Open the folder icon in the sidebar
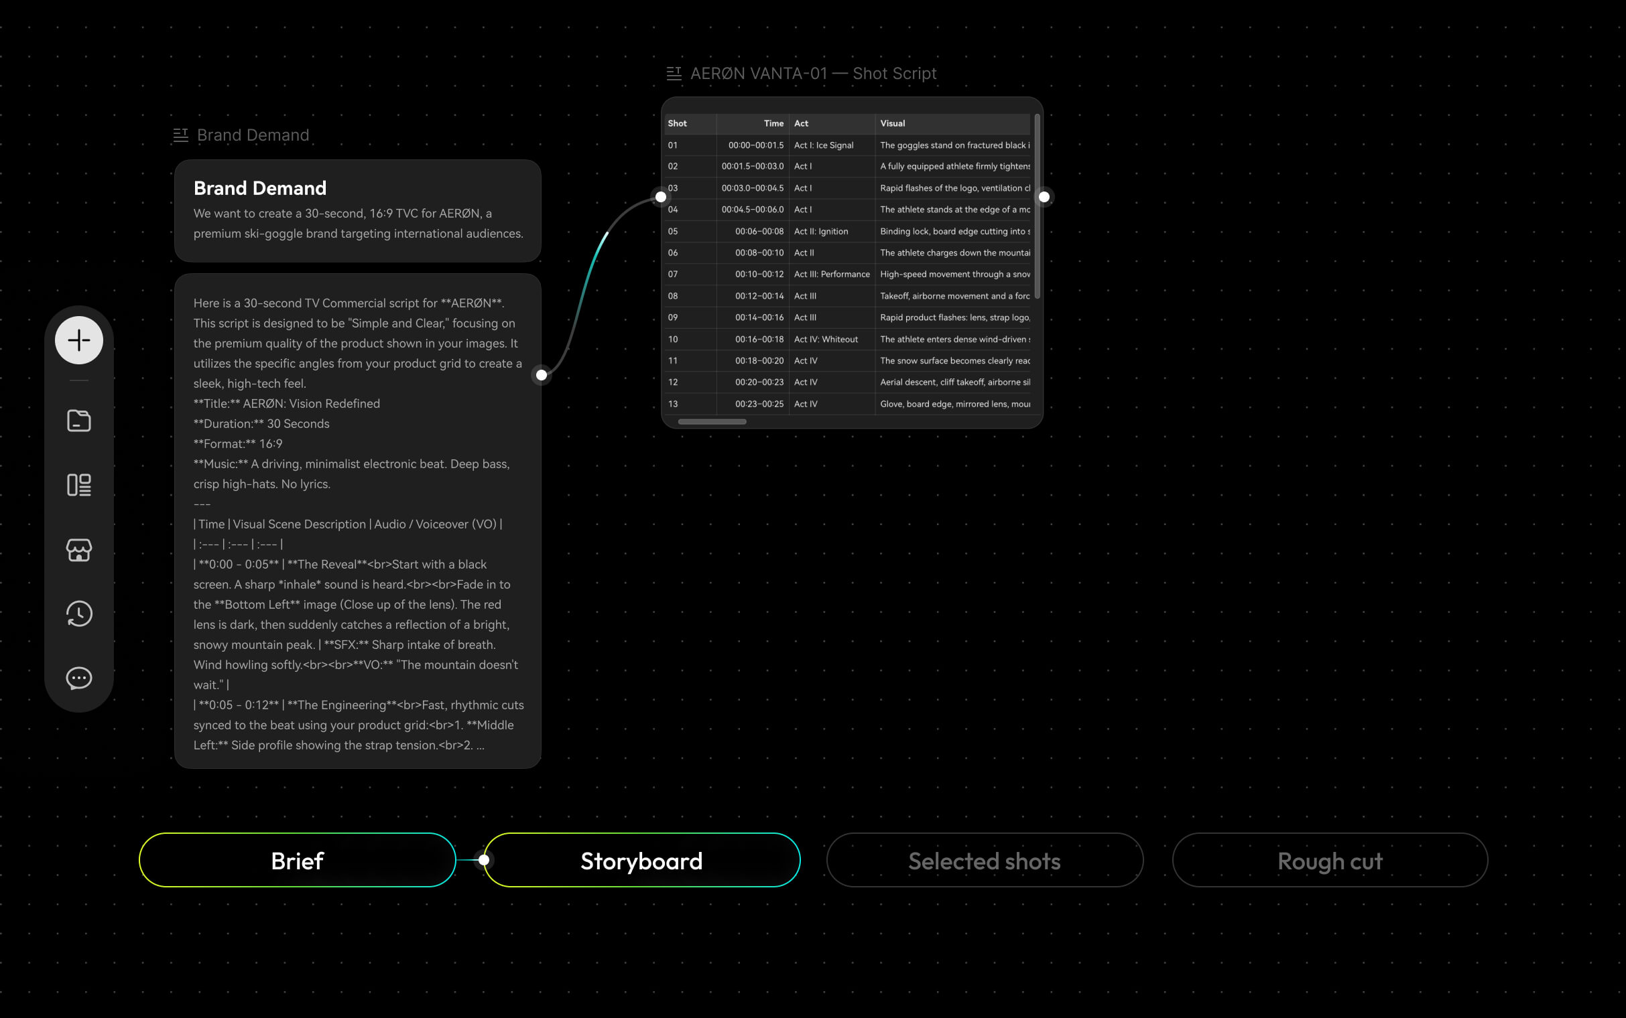The height and width of the screenshot is (1018, 1626). click(x=79, y=421)
